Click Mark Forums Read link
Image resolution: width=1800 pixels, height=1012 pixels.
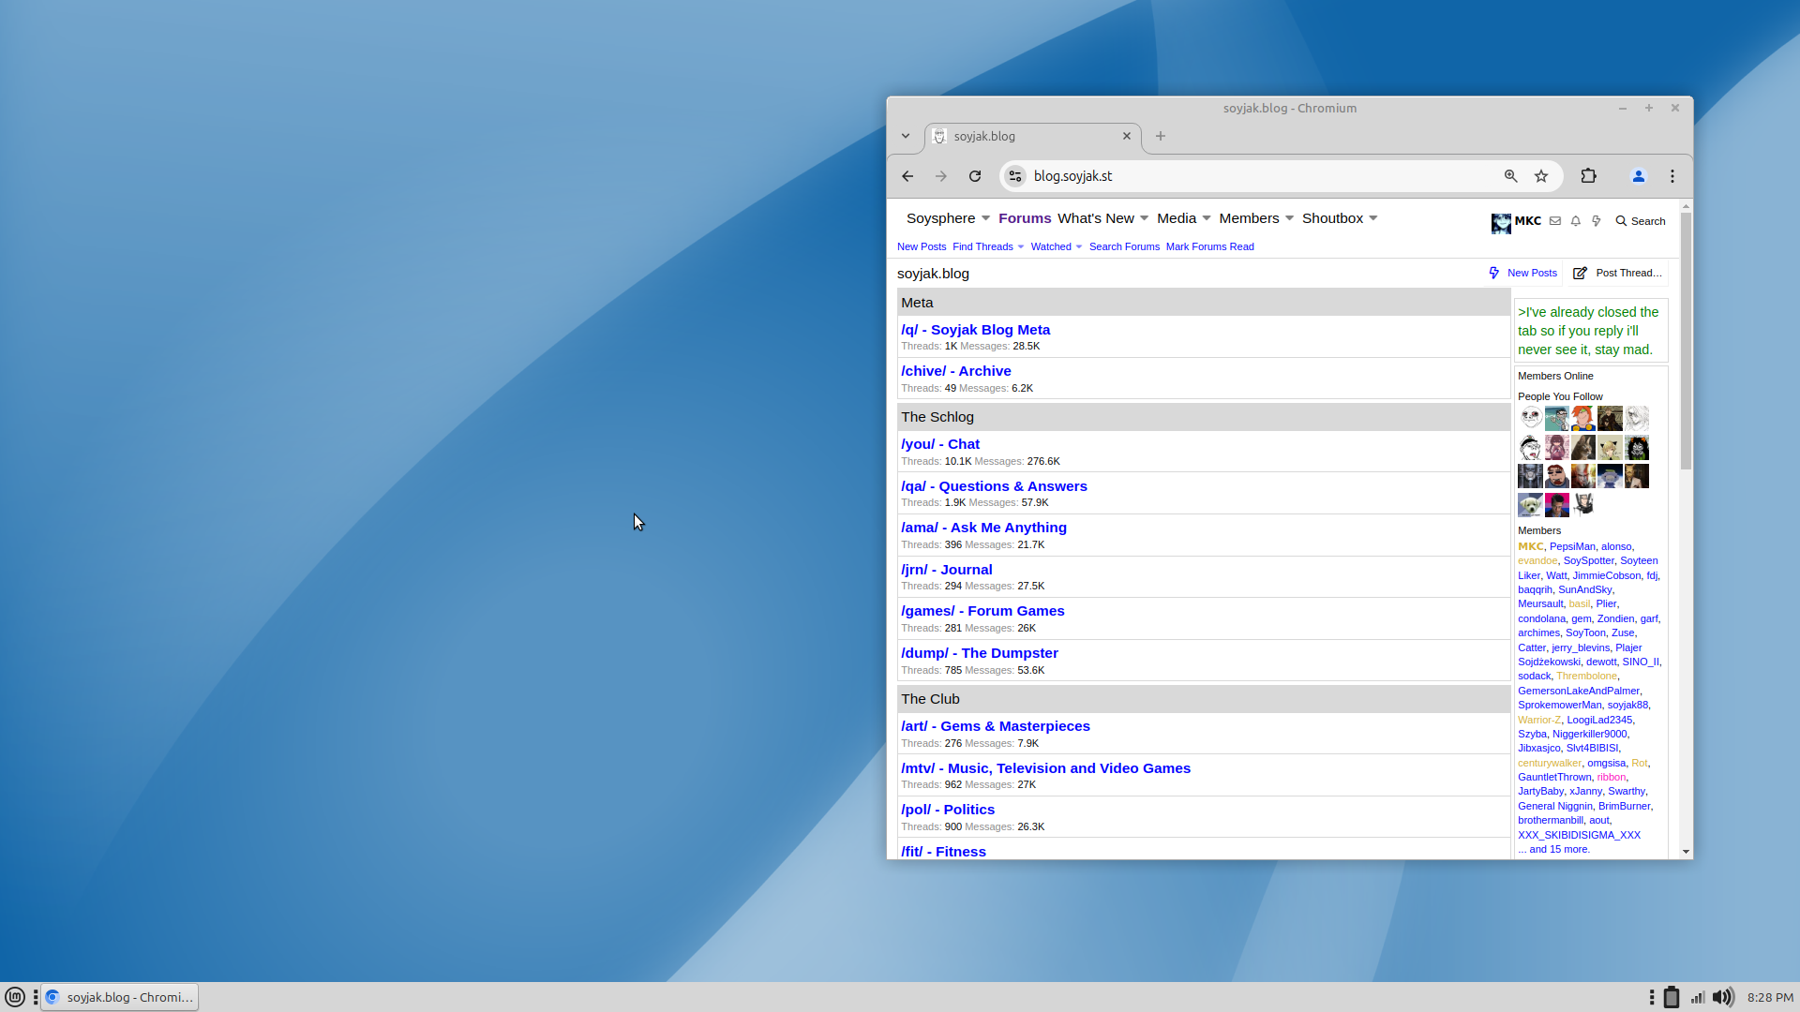[1209, 246]
